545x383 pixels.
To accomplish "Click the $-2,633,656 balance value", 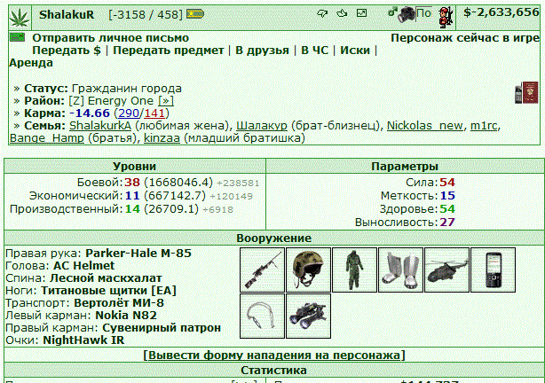I will (501, 12).
